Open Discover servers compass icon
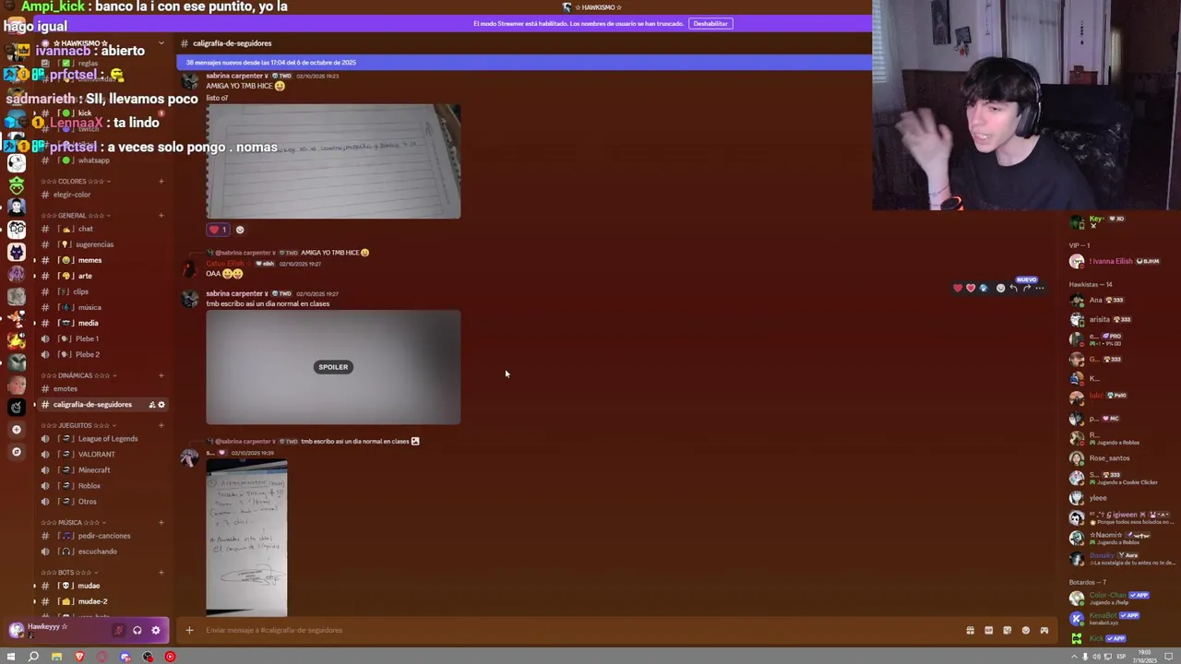Image resolution: width=1181 pixels, height=664 pixels. (16, 452)
